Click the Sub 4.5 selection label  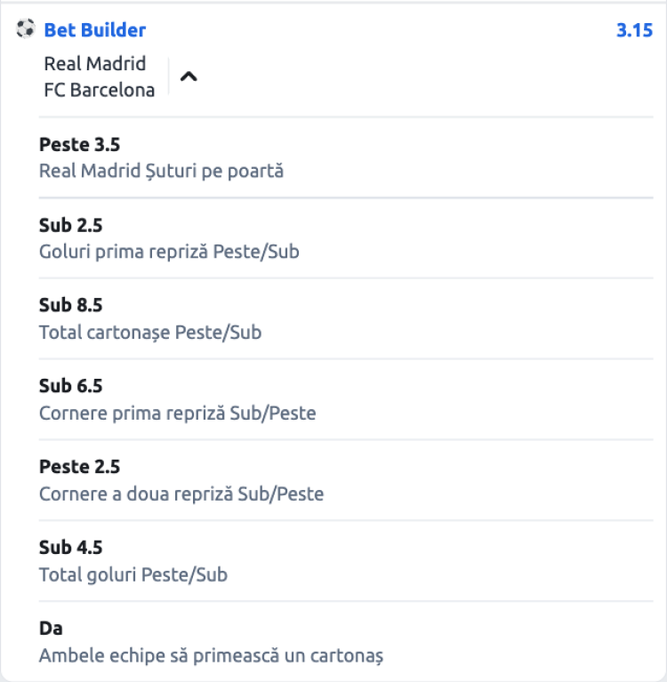70,548
